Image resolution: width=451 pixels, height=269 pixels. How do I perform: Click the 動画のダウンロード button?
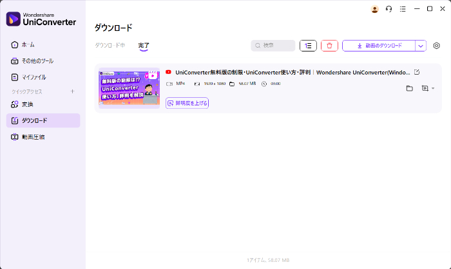point(379,46)
